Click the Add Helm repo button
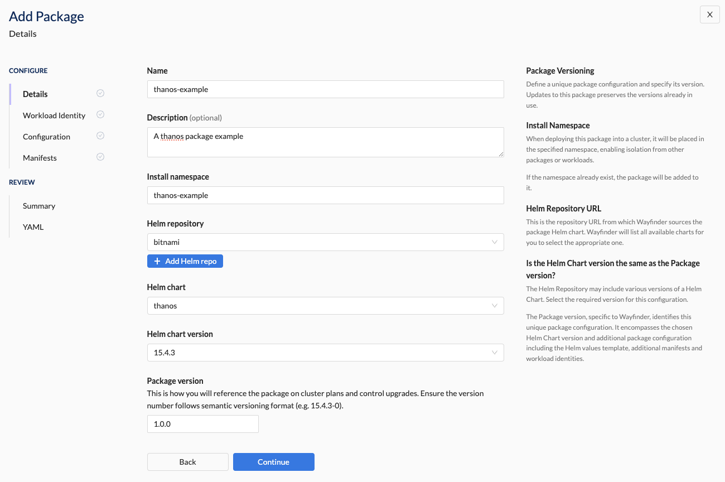 click(185, 261)
